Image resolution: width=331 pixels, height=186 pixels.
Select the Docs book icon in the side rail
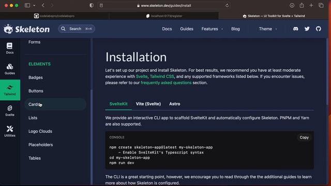[x=9, y=46]
